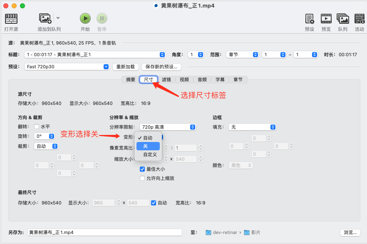Click the left border padding stepper
367x244 pixels.
click(246, 146)
